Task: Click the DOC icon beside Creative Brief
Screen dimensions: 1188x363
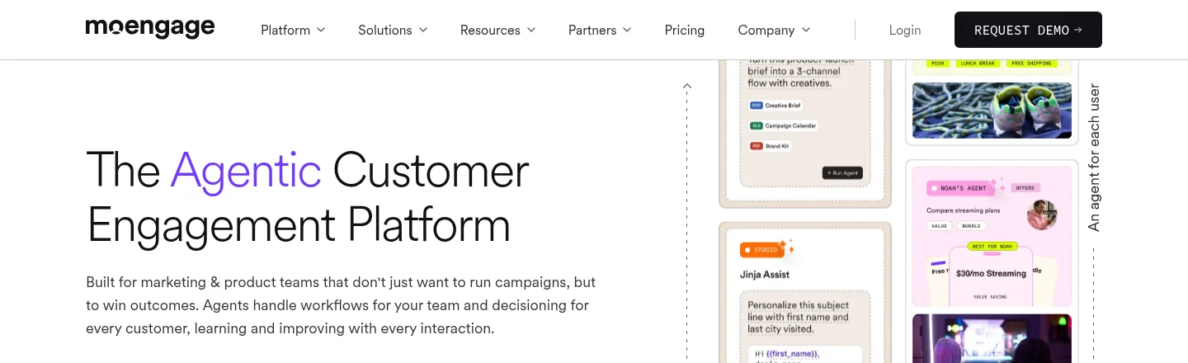Action: tap(756, 106)
